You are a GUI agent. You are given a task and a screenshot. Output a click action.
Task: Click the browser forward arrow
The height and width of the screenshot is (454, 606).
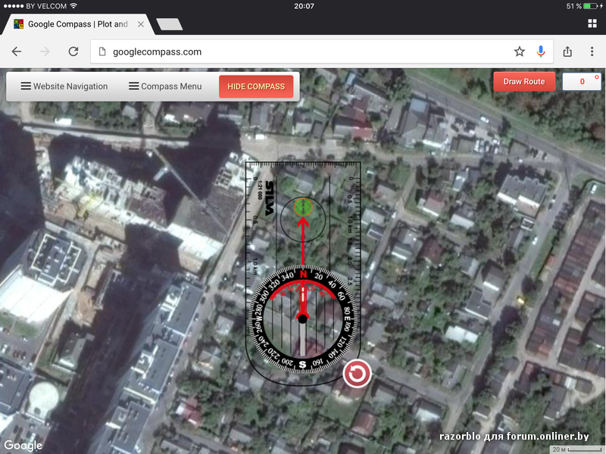(45, 51)
